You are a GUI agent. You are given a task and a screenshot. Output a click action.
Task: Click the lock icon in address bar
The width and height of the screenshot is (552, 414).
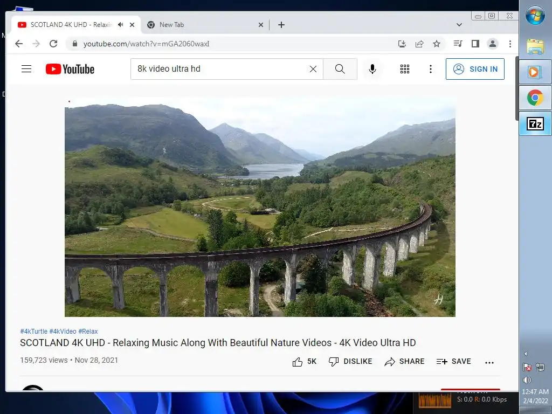74,44
